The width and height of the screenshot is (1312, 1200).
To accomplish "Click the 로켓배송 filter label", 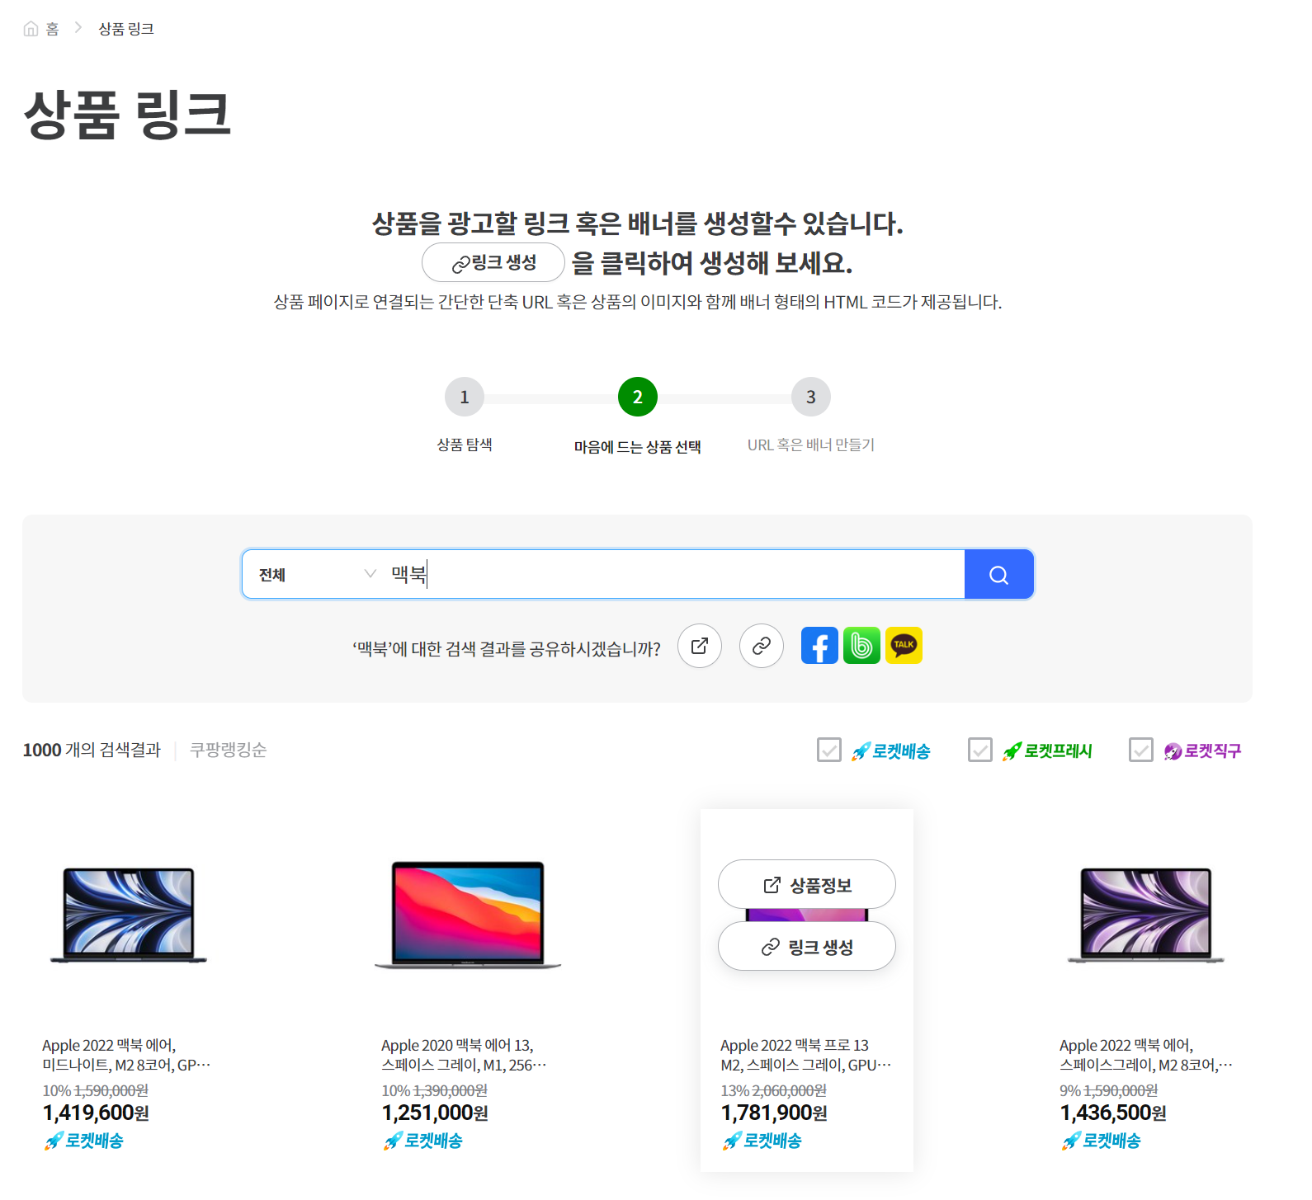I will (x=891, y=751).
